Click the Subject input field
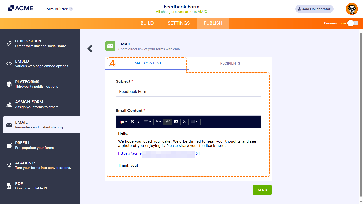The width and height of the screenshot is (363, 204). [x=188, y=92]
